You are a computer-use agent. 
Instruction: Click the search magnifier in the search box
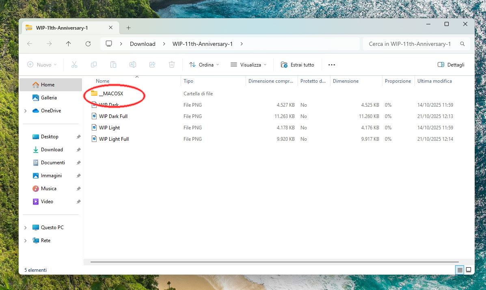[x=462, y=44]
